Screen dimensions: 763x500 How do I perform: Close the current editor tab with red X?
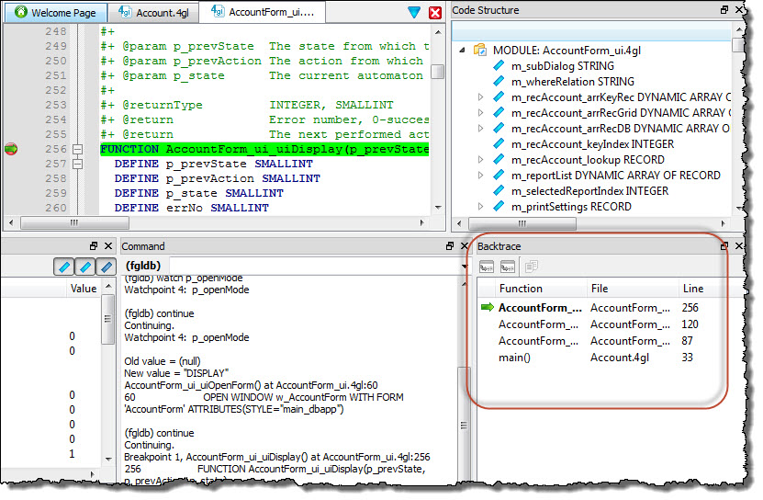tap(436, 13)
